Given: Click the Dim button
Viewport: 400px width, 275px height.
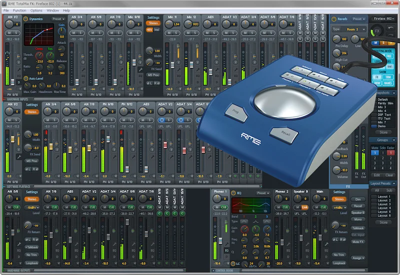Looking at the screenshot, I should click(358, 199).
